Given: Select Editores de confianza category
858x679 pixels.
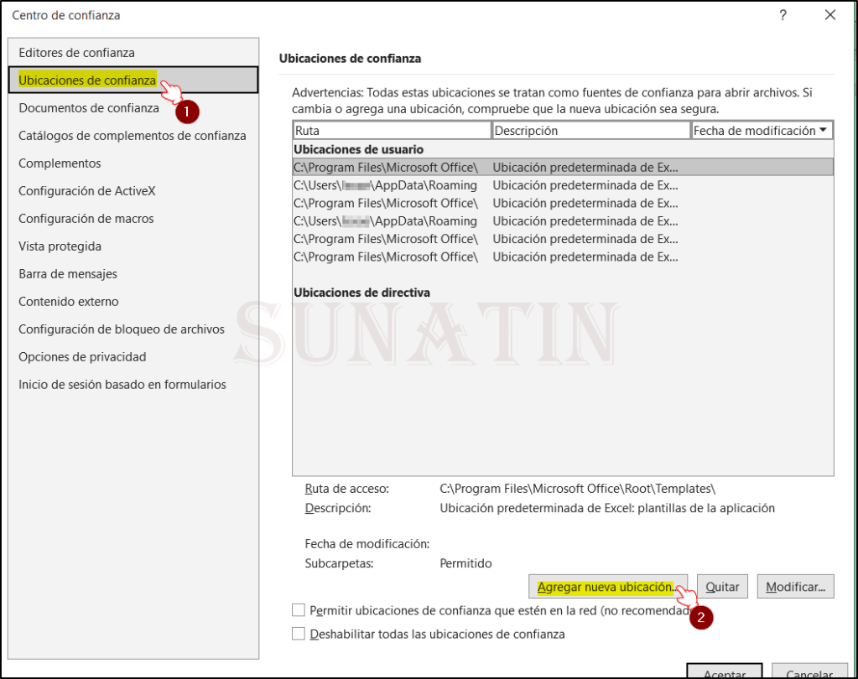Looking at the screenshot, I should click(x=76, y=53).
